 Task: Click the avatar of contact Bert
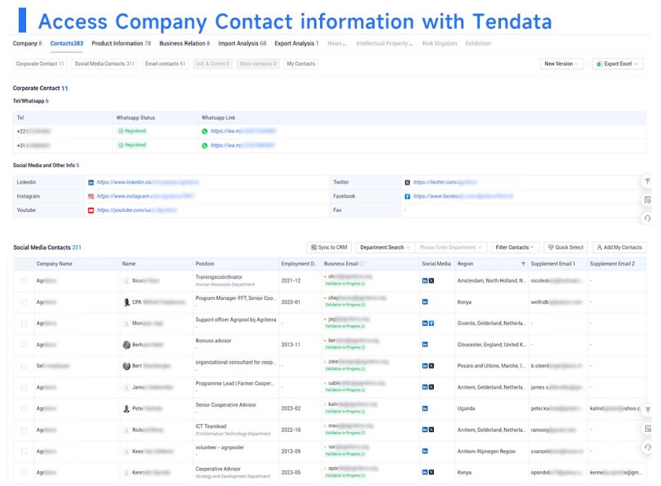126,366
